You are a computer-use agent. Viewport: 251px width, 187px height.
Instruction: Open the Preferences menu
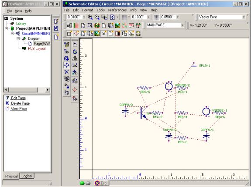(117, 10)
